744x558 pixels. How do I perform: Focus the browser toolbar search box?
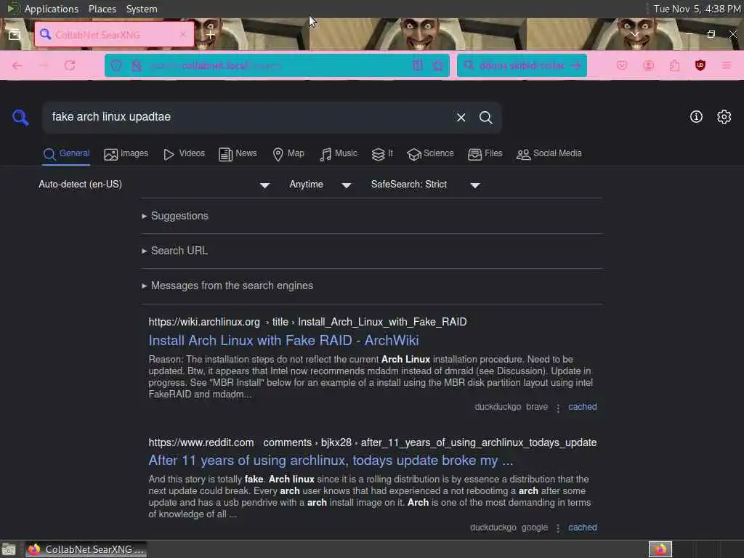pos(522,65)
